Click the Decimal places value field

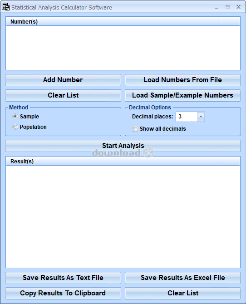click(x=187, y=117)
